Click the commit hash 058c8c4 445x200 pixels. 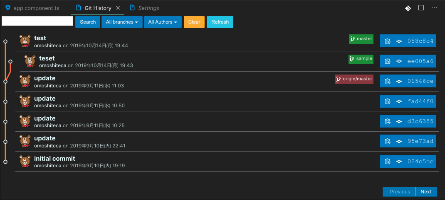click(420, 41)
